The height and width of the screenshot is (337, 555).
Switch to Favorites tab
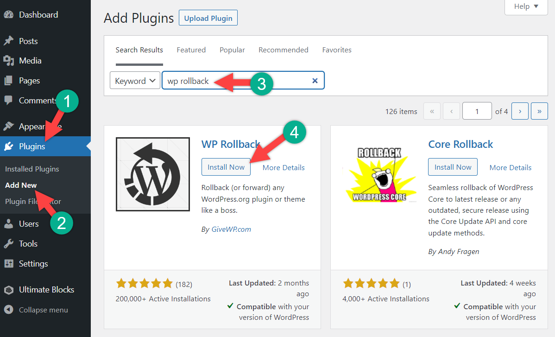click(337, 50)
